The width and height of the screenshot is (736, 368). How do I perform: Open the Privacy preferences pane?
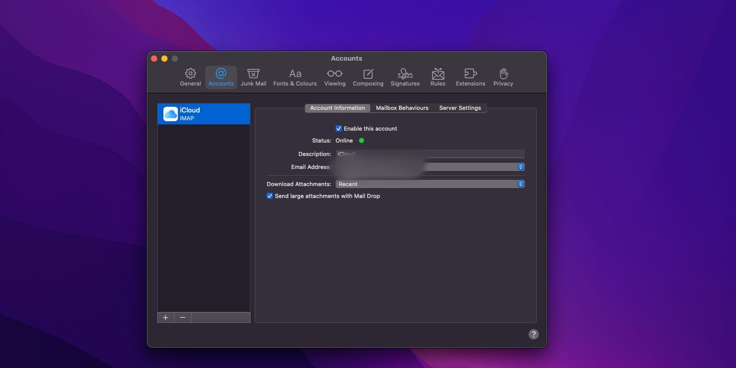[x=503, y=77]
